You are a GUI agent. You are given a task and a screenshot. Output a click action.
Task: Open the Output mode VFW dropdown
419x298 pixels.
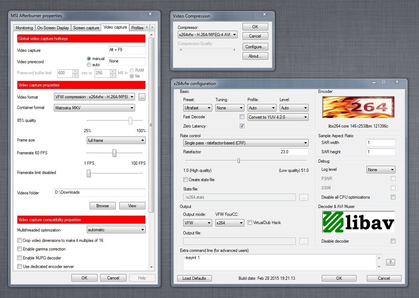198,223
